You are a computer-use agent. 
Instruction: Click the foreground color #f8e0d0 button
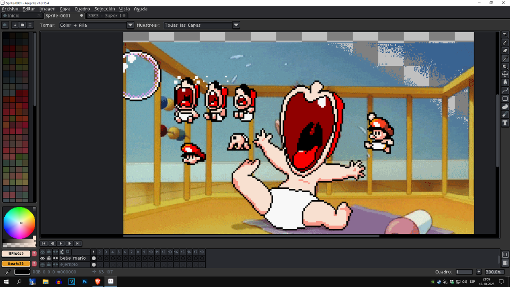coord(16,254)
